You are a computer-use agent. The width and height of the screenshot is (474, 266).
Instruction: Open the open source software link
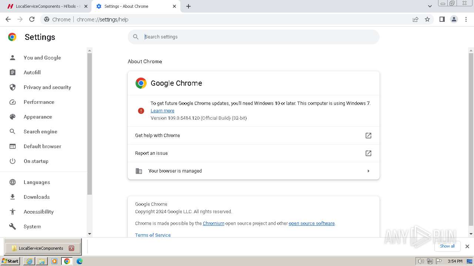311,224
